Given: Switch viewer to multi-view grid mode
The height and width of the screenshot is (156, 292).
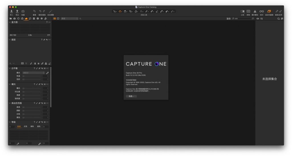Looking at the screenshot, I should pyautogui.click(x=54, y=18).
